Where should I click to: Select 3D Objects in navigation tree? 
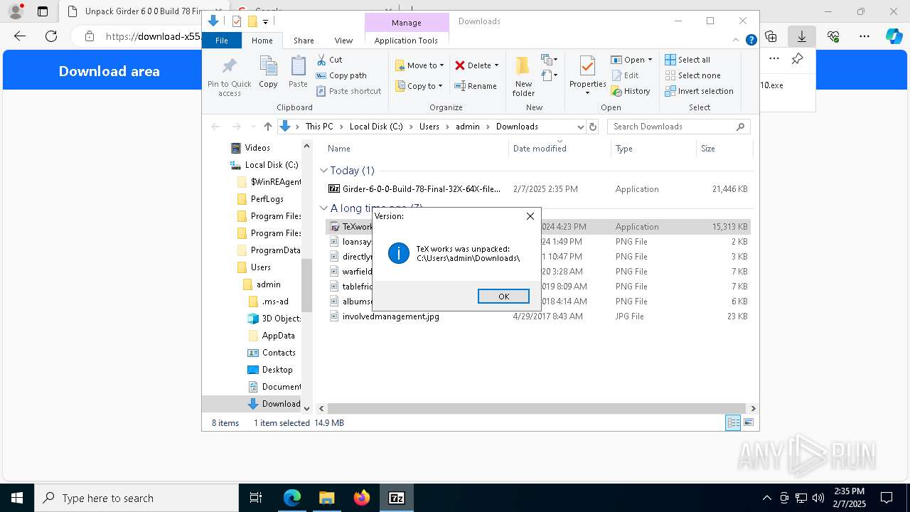pos(281,319)
